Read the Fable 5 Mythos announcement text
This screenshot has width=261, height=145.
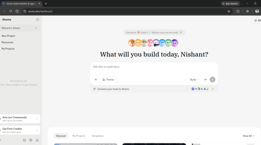pos(152,33)
